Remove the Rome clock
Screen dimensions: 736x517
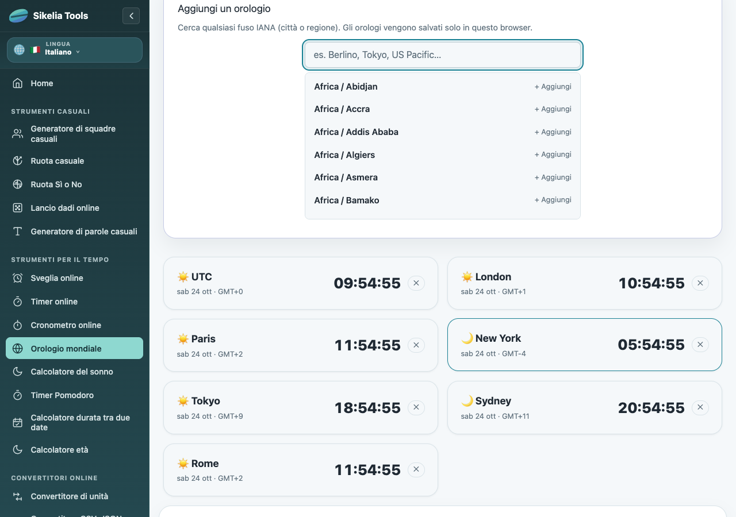coord(416,470)
